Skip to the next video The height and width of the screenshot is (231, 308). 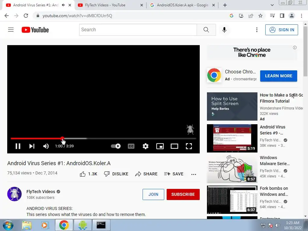[32, 146]
